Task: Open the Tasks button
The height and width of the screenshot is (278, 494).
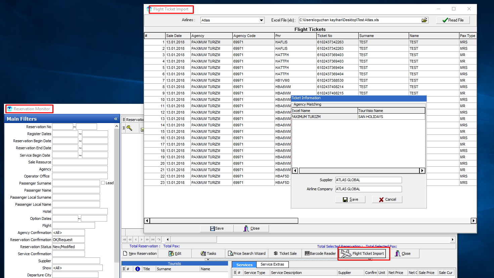Action: [x=208, y=253]
